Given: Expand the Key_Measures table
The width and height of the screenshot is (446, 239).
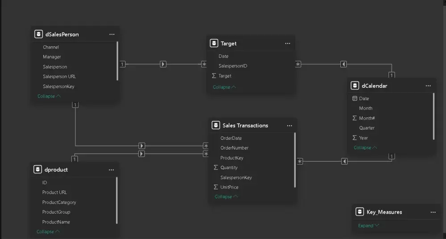Looking at the screenshot, I should click(368, 226).
